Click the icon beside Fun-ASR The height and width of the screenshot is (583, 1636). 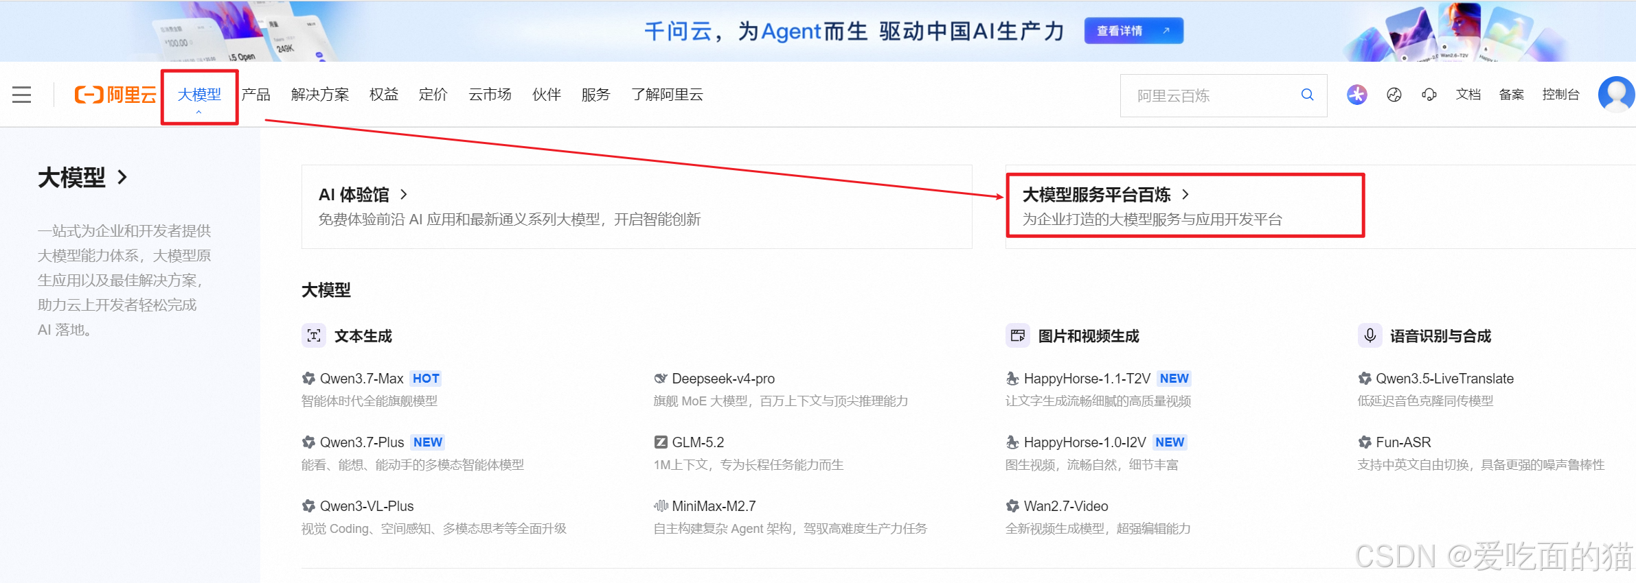(1365, 442)
